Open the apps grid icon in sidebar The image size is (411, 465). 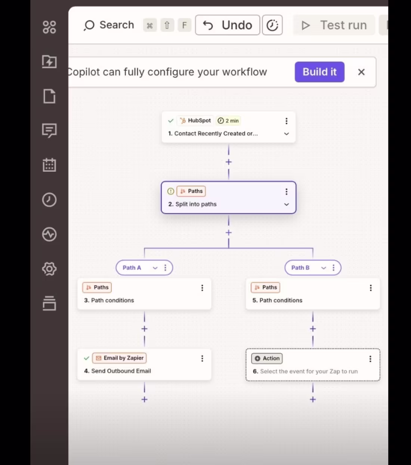[x=49, y=27]
